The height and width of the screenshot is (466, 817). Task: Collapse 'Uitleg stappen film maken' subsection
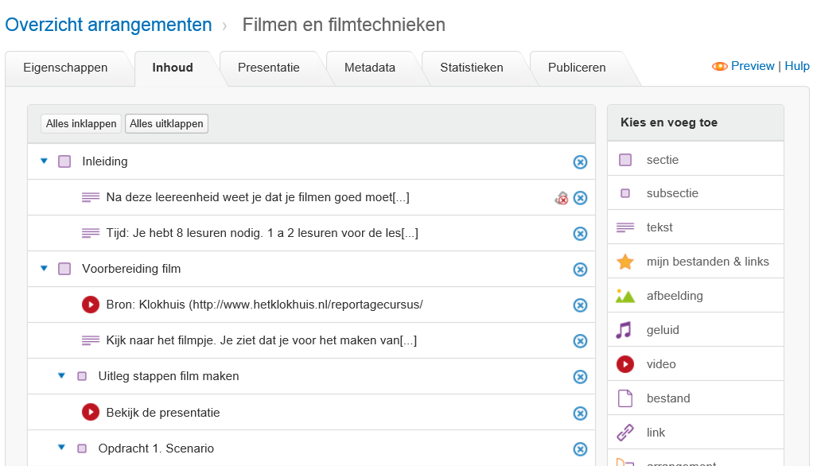(x=61, y=376)
